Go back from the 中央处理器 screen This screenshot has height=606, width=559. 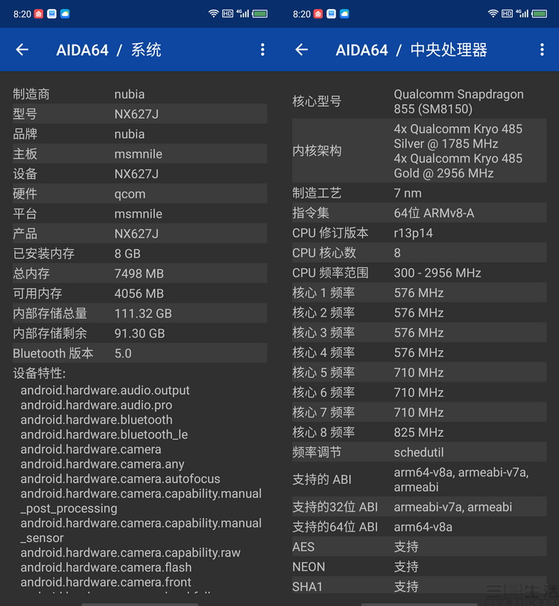point(302,49)
